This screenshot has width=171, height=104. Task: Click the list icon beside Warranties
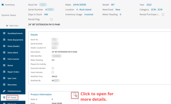[x=4, y=85]
